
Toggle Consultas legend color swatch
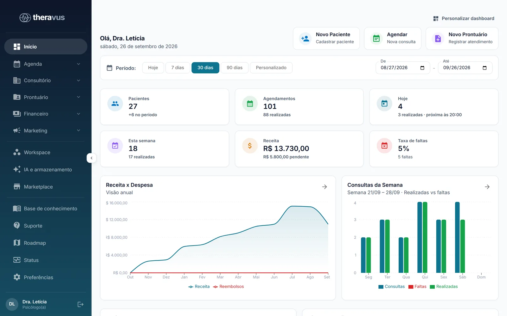pos(381,287)
